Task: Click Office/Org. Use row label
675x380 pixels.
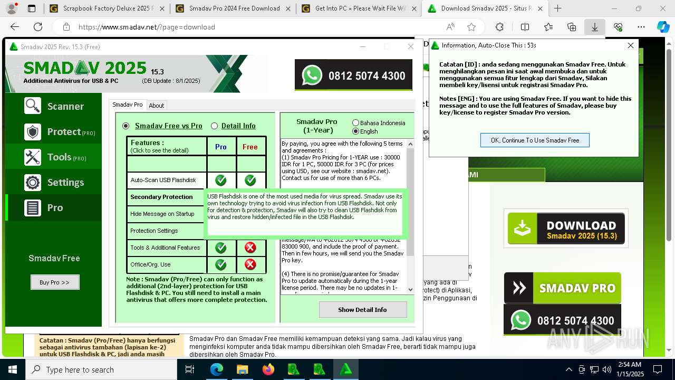Action: [150, 264]
